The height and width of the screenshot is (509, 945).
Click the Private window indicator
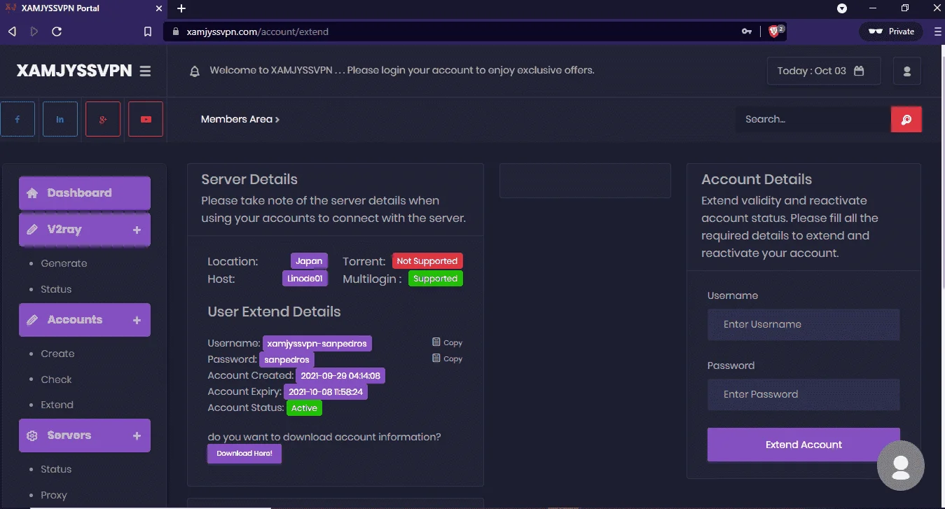[x=892, y=32]
